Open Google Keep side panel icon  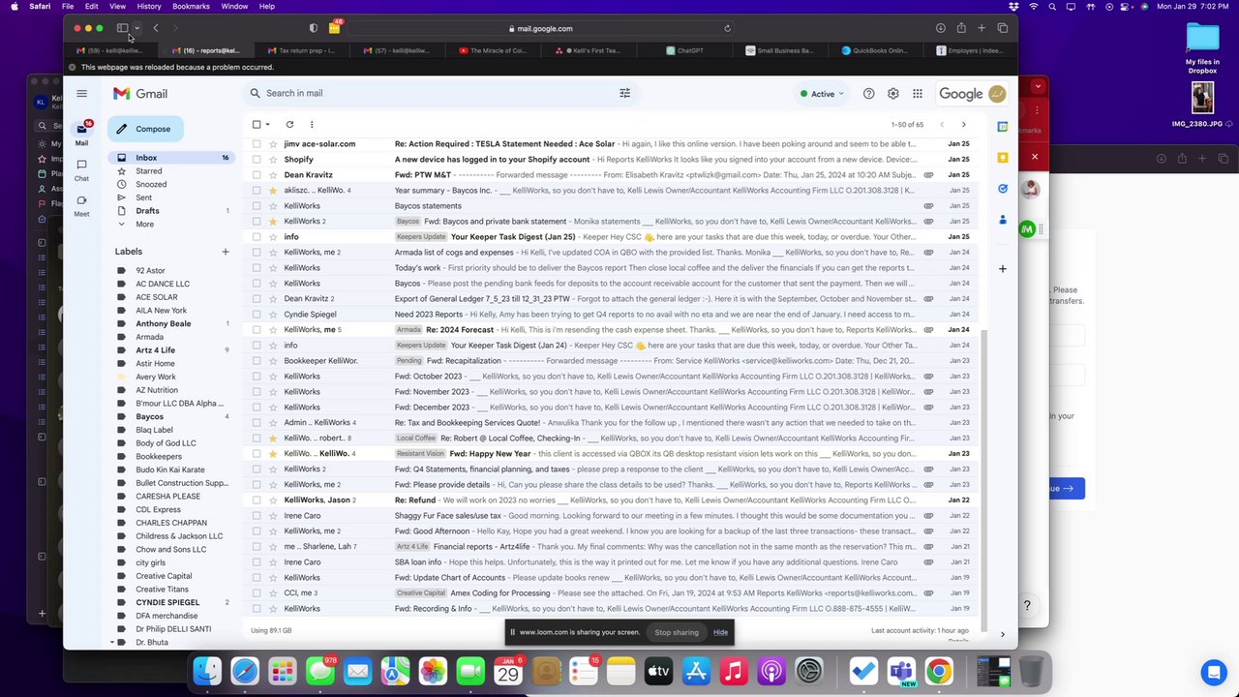tap(1002, 157)
